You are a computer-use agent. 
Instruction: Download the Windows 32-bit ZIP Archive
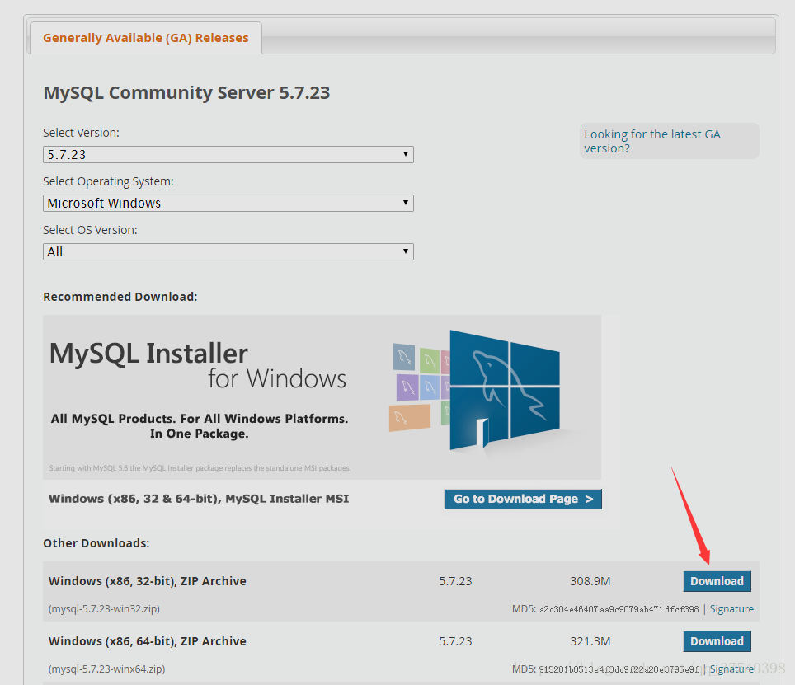click(x=717, y=581)
